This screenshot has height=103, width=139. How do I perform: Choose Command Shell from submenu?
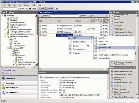point(114,58)
